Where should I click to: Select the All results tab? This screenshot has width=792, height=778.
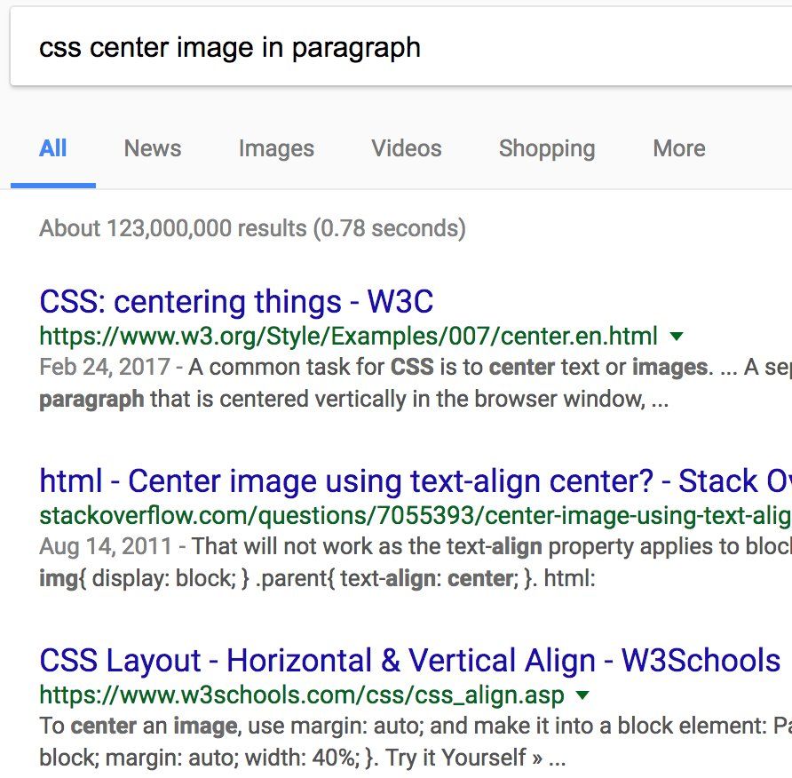click(x=53, y=148)
